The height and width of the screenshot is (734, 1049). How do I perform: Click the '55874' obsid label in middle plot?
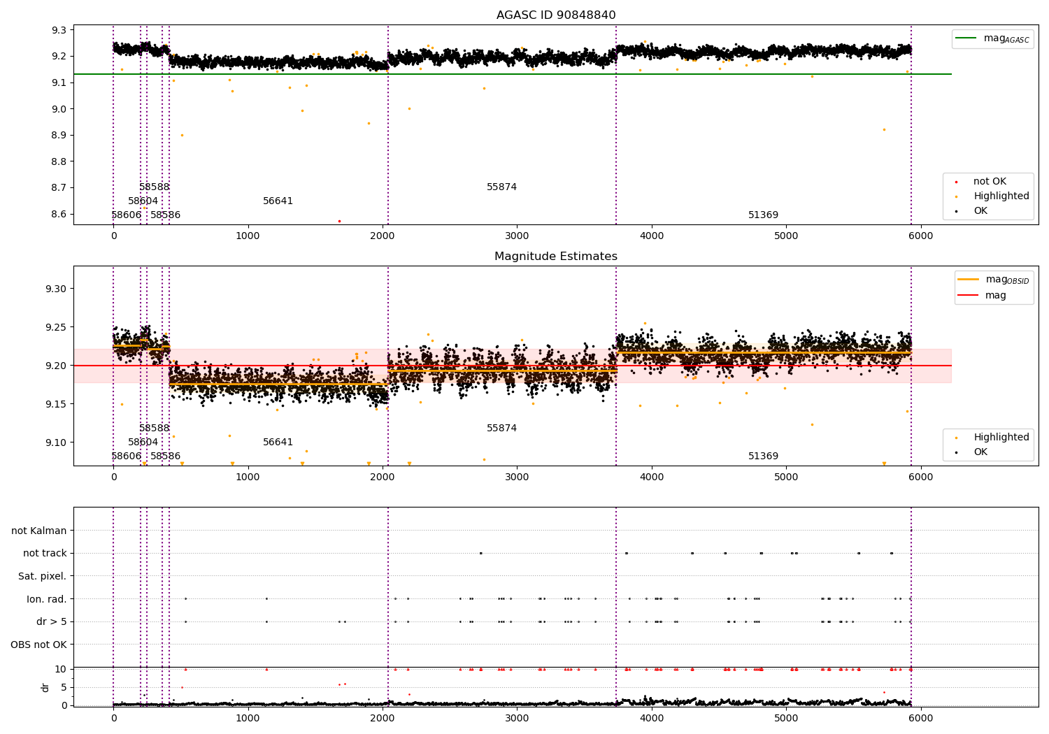point(502,429)
